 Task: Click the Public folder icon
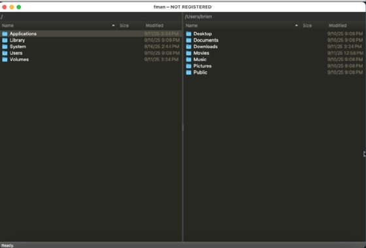189,72
